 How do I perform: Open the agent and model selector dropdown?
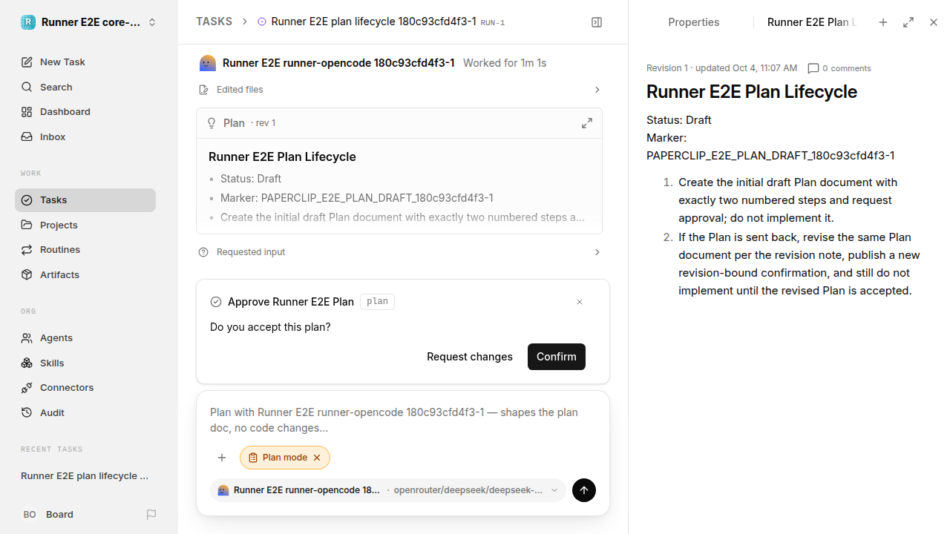[x=388, y=490]
